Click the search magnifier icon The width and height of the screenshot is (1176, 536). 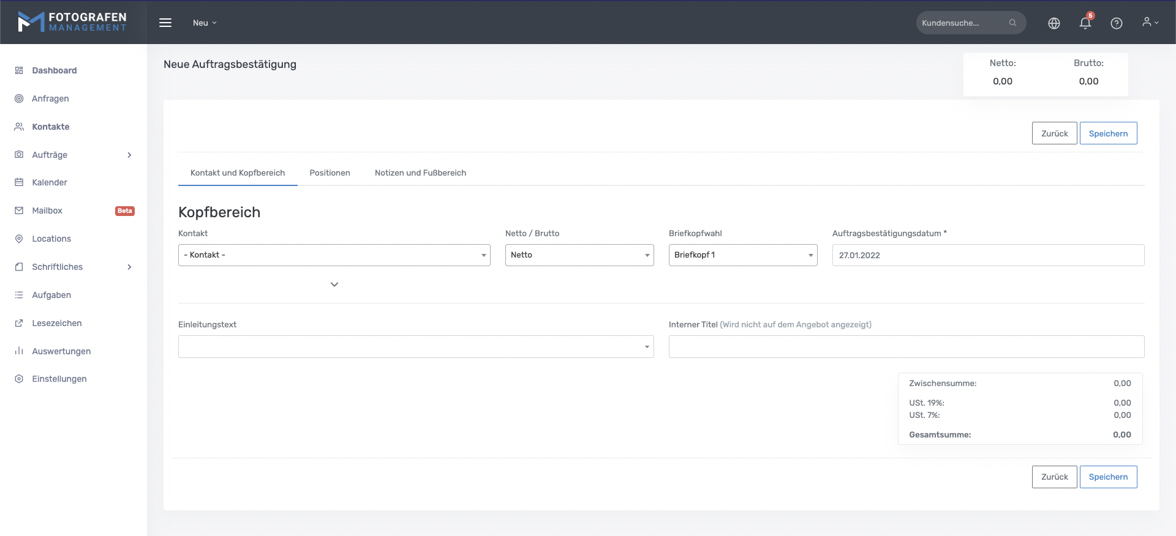1012,23
